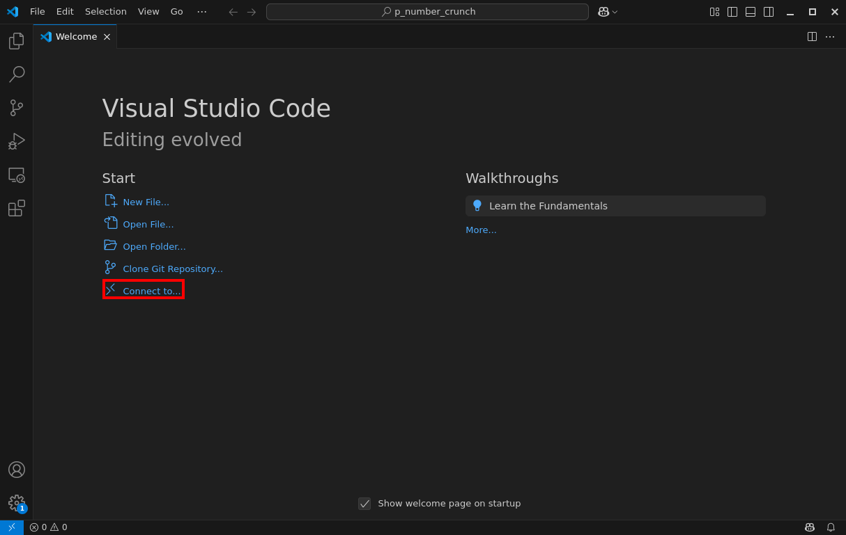Image resolution: width=846 pixels, height=535 pixels.
Task: Open the View menu
Action: 148,12
